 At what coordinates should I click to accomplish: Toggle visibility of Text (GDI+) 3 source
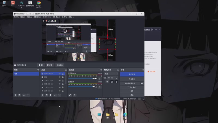pyautogui.click(x=59, y=87)
